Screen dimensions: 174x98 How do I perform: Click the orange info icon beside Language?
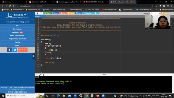[x=163, y=13]
